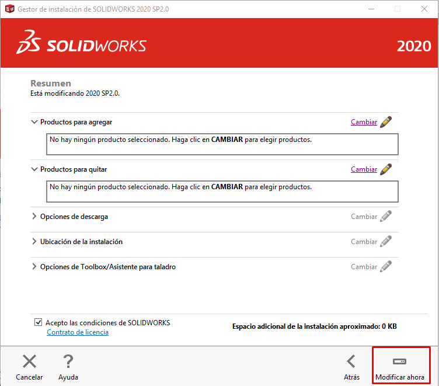The image size is (439, 386).
Task: Click Cambiar link for Productos para quitar
Action: (x=364, y=169)
